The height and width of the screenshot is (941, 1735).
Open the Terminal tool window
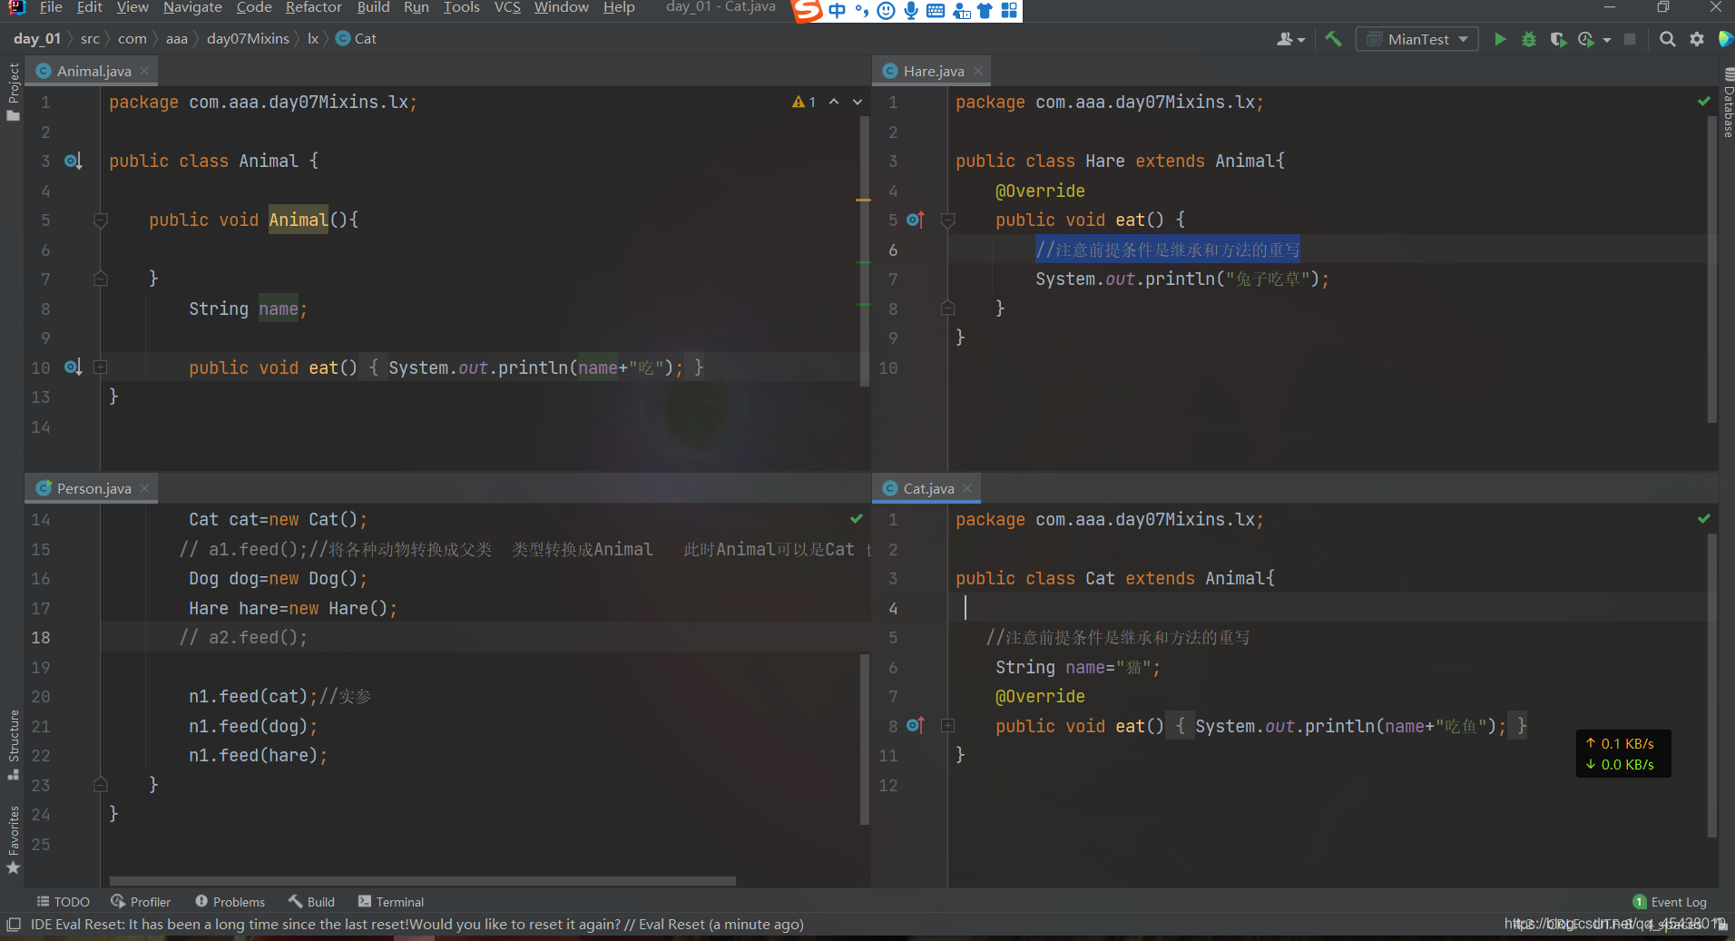(391, 901)
